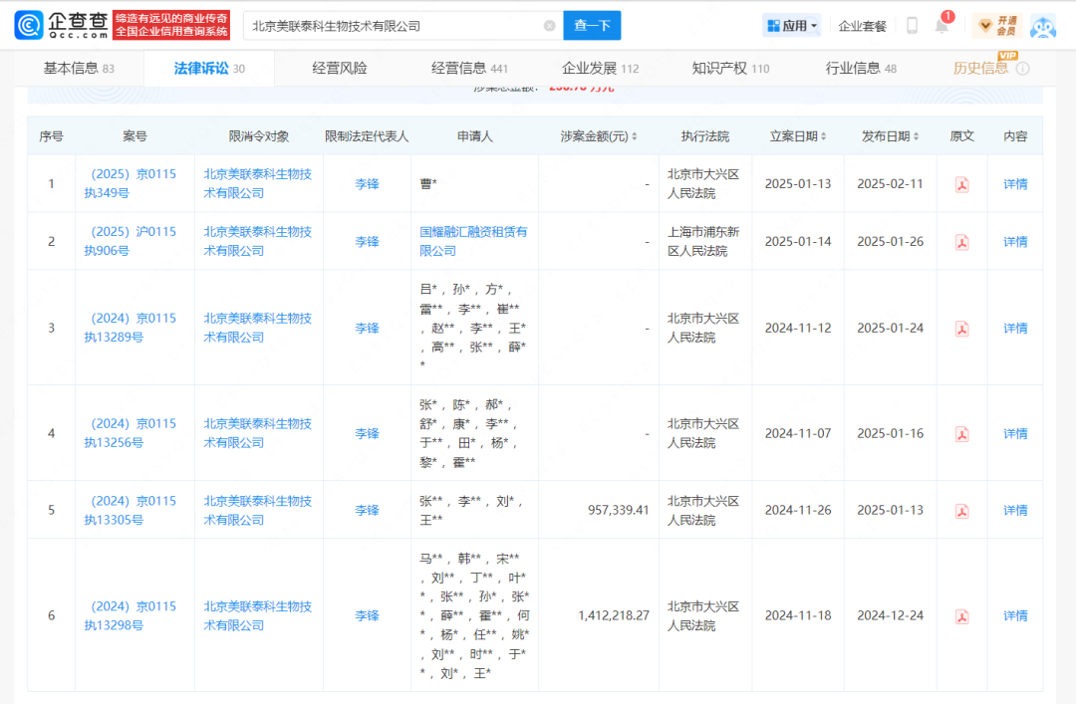Open the 经营风险 tab
The height and width of the screenshot is (704, 1076).
coord(340,69)
